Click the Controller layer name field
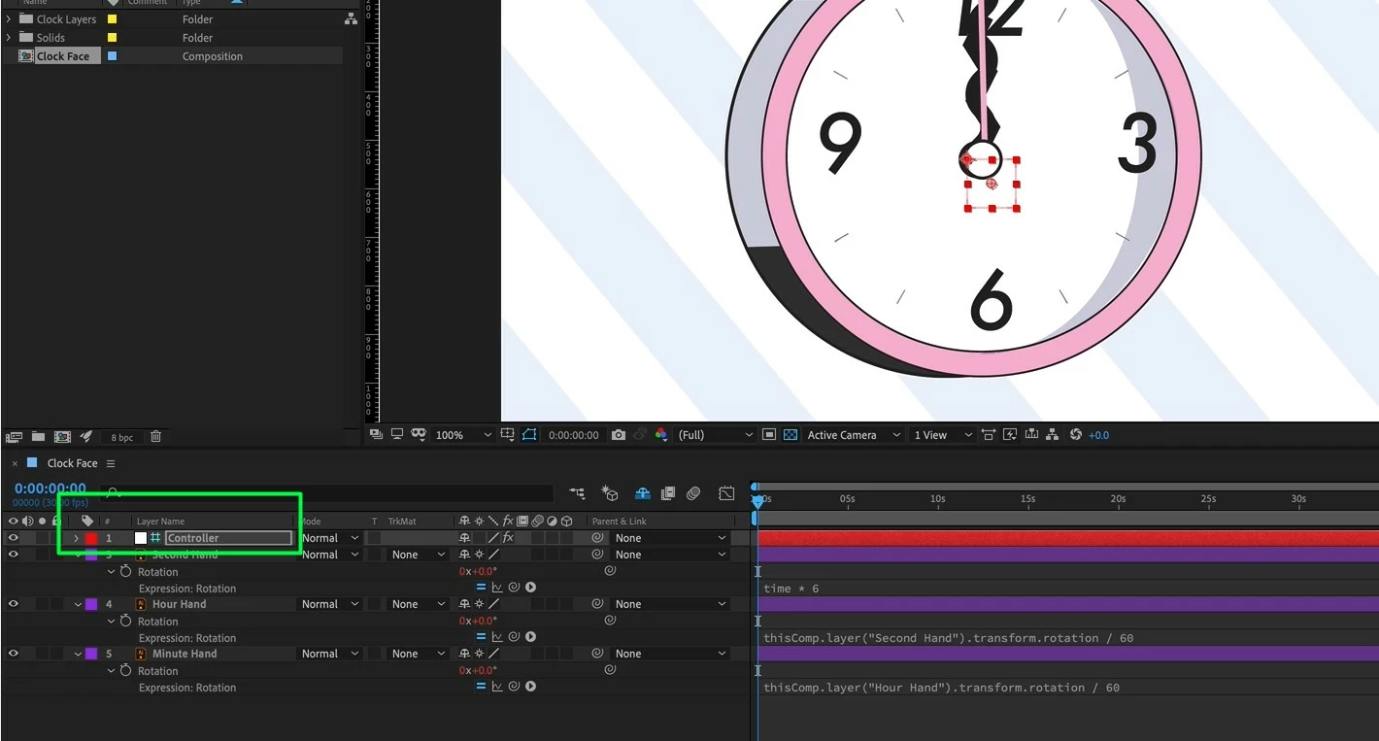1379x741 pixels. coord(228,538)
